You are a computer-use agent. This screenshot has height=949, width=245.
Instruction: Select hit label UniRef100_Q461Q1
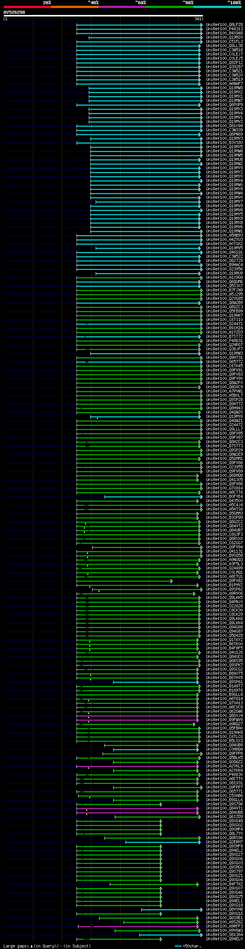[x=224, y=252]
